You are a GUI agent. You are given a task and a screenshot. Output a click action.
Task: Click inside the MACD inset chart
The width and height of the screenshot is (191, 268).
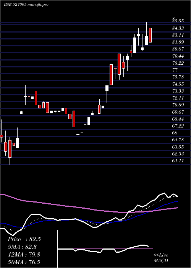pyautogui.click(x=105, y=249)
